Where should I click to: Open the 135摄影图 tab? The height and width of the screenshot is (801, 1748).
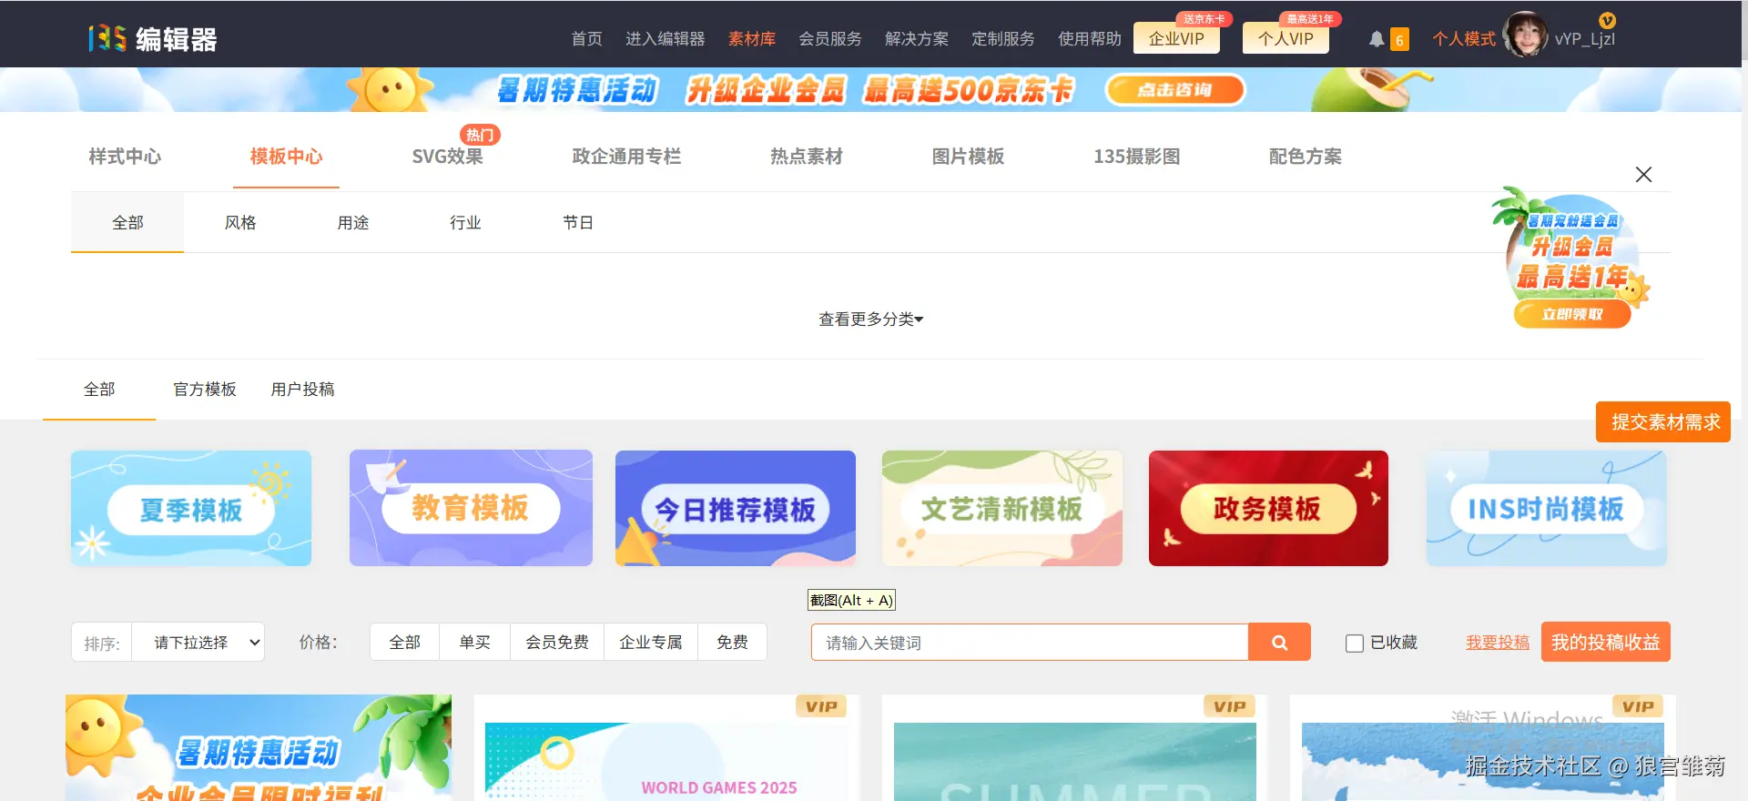point(1136,157)
